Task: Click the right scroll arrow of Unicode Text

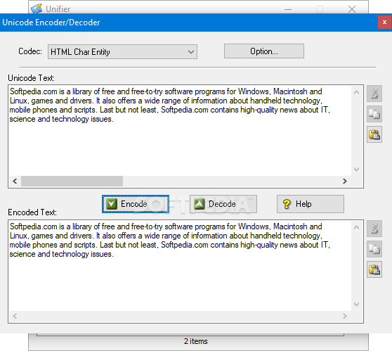Action: 345,181
